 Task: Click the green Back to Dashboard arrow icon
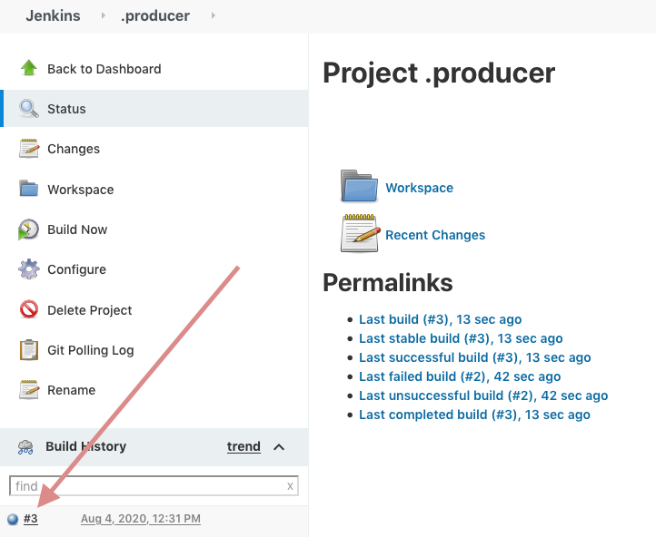[28, 68]
